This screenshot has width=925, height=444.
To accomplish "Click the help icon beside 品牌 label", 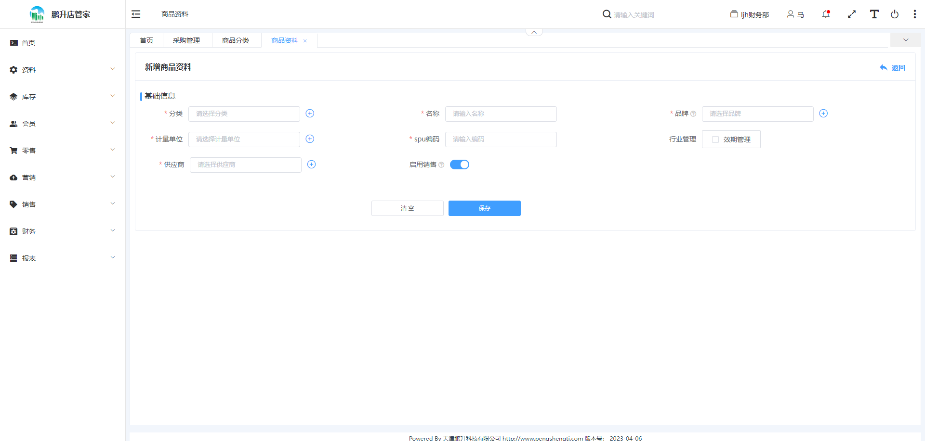I will [x=693, y=114].
